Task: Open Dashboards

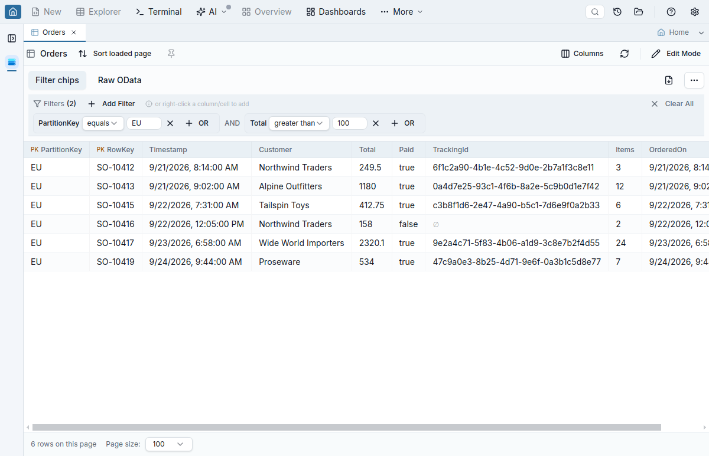Action: click(x=336, y=12)
